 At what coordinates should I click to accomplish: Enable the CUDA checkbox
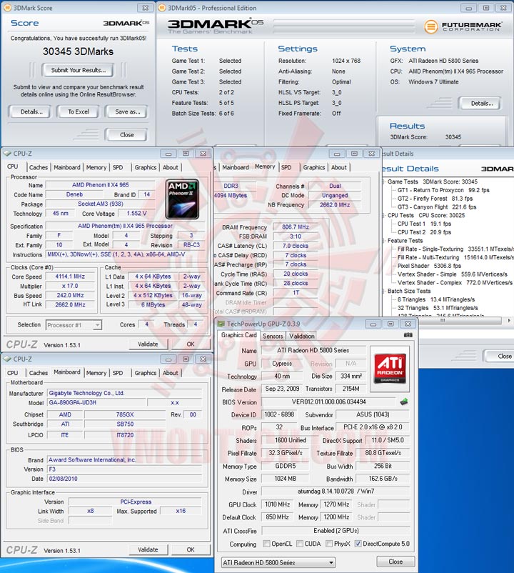pyautogui.click(x=300, y=544)
